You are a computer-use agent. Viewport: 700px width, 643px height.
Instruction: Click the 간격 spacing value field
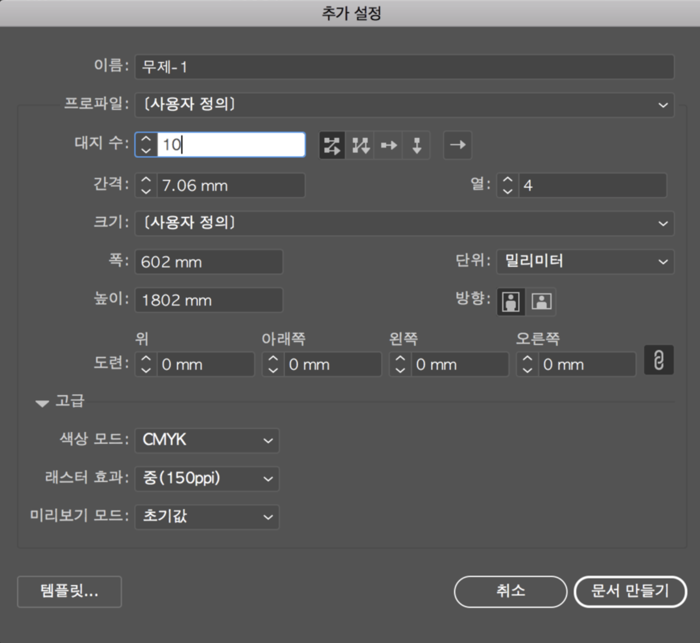[x=231, y=185]
